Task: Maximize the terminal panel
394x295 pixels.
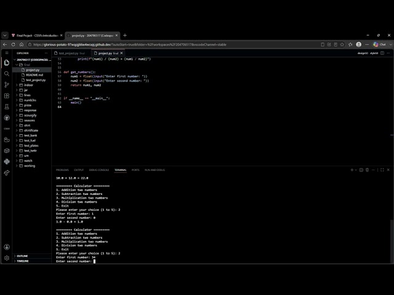Action: (x=382, y=170)
